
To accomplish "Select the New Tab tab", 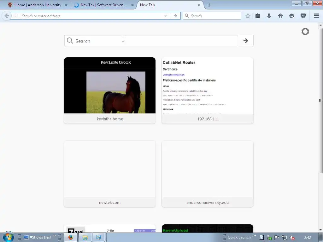I will coord(147,5).
